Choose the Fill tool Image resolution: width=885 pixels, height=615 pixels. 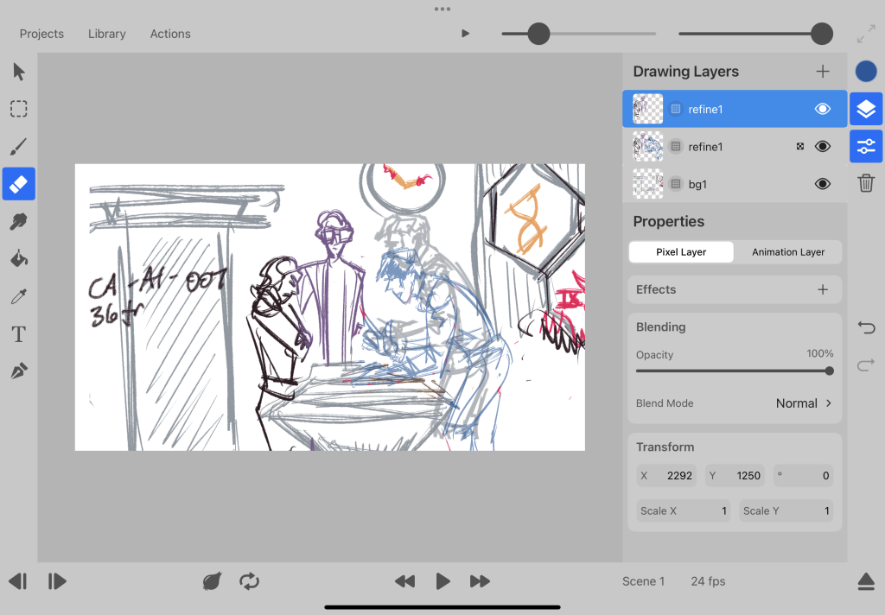point(18,258)
